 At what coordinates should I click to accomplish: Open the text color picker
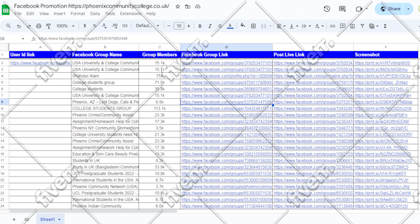coord(230,26)
